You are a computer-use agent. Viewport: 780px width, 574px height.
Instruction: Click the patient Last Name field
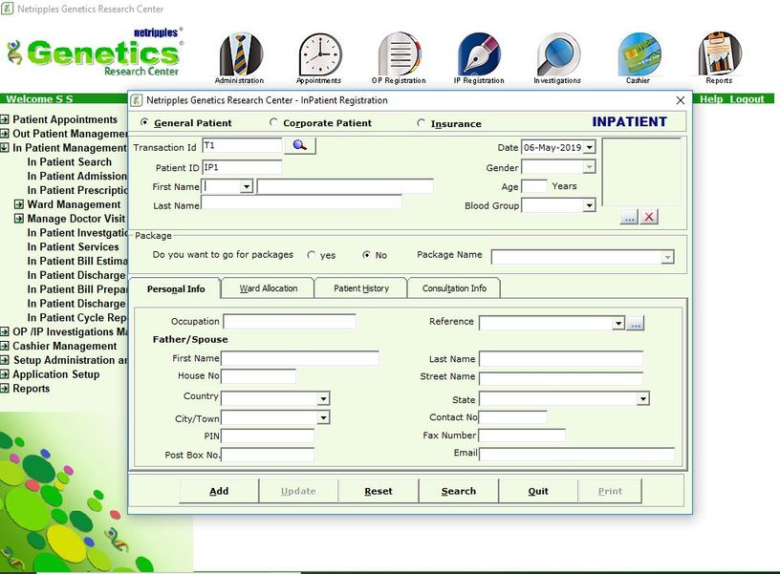coord(301,202)
